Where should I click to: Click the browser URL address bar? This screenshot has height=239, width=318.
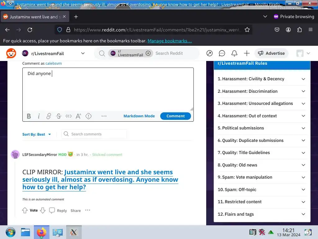(x=157, y=30)
